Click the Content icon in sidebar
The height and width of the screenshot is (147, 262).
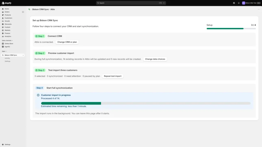(3, 27)
